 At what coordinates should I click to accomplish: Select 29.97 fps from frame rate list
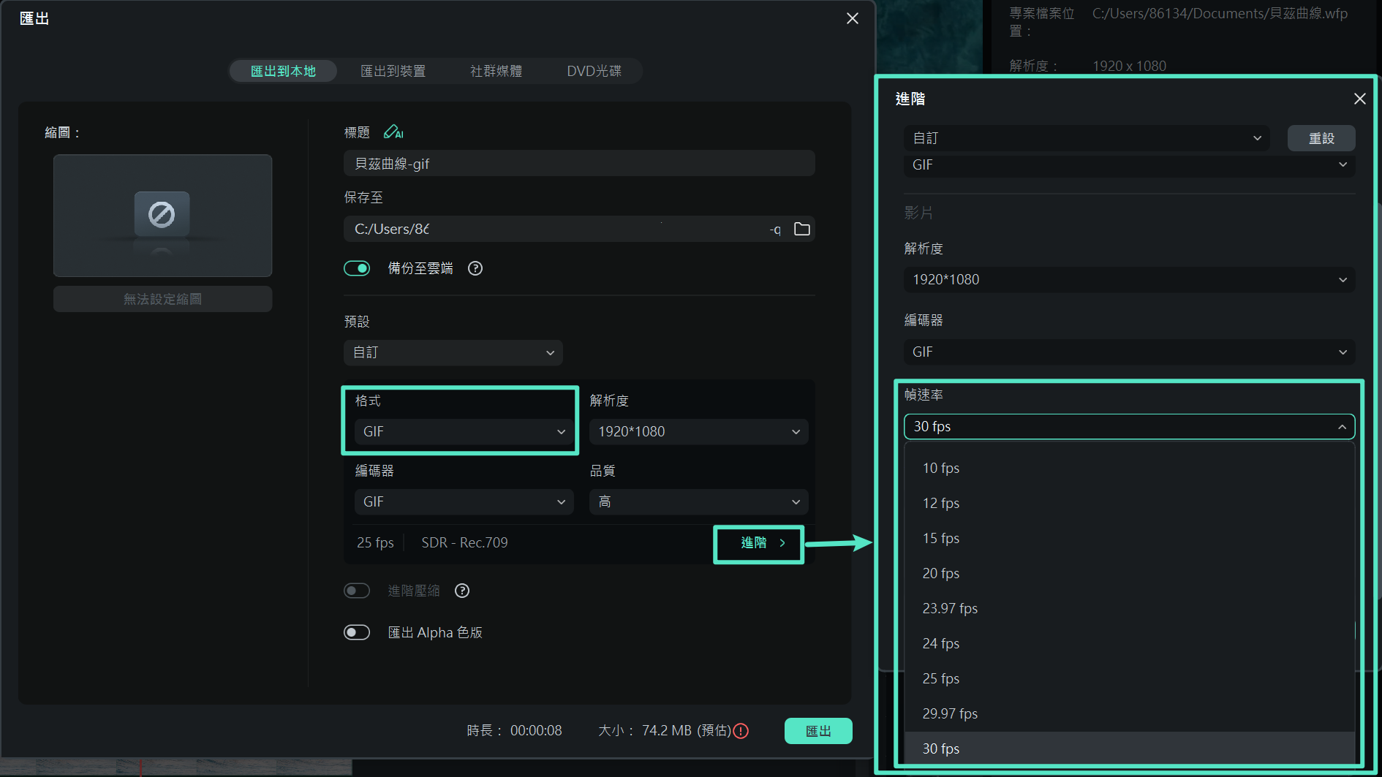pyautogui.click(x=1130, y=713)
